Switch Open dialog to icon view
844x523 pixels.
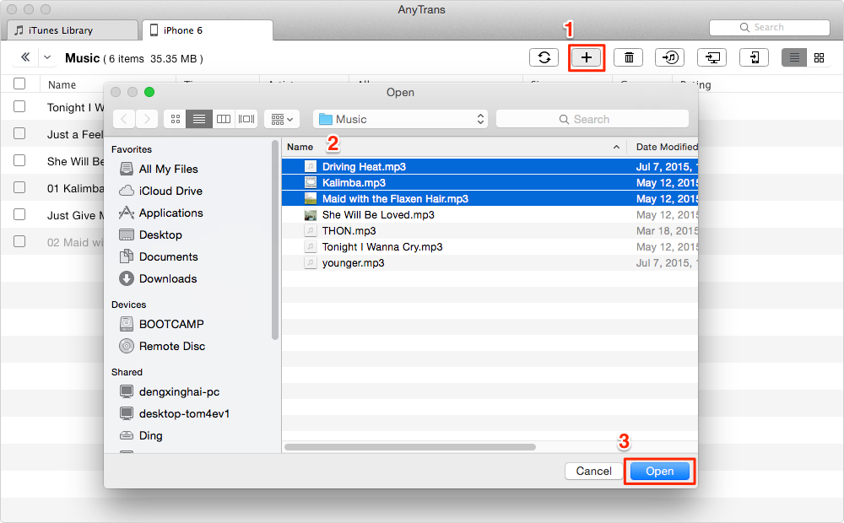pos(175,119)
